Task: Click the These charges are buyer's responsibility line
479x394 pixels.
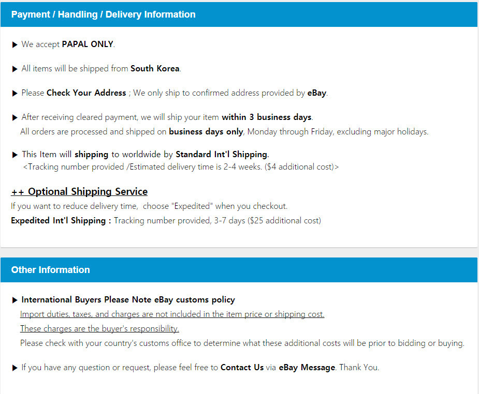Action: [x=99, y=329]
